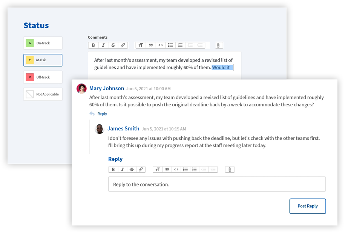Apply strikethrough in Comments toolbar
The height and width of the screenshot is (233, 345).
113,45
